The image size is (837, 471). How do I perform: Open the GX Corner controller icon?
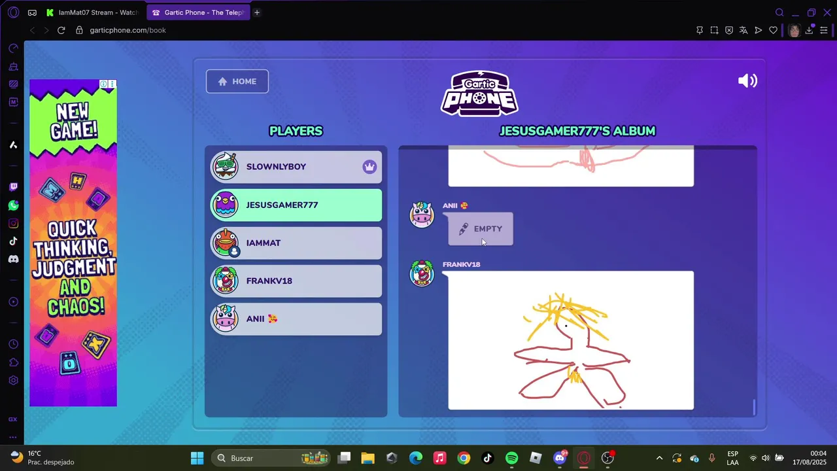33,12
